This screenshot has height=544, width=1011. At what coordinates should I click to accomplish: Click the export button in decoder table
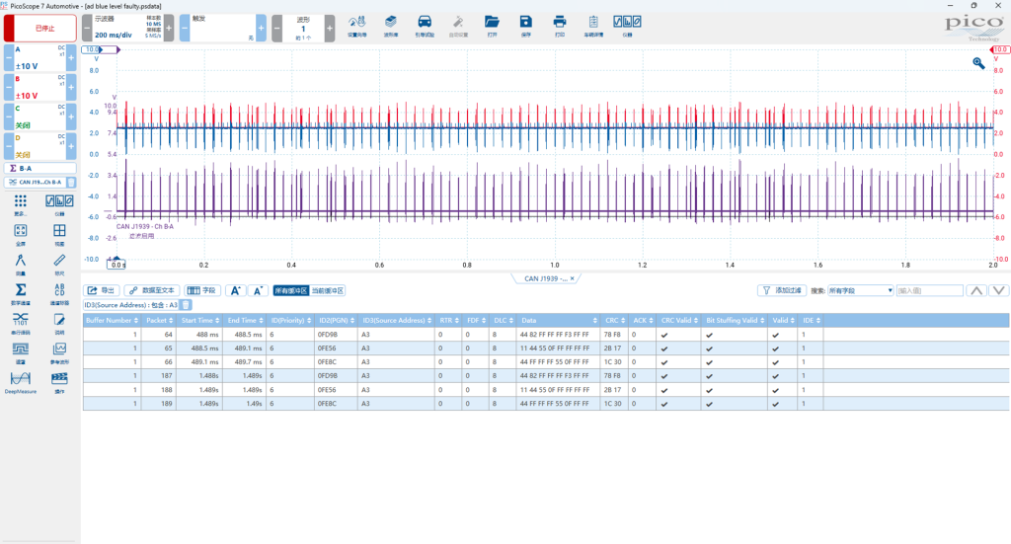[x=102, y=290]
